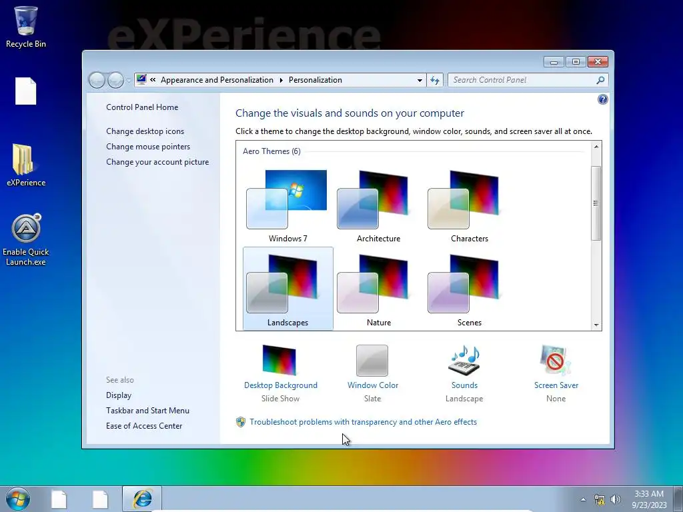Click the Screen Saver text link
Image resolution: width=683 pixels, height=512 pixels.
(x=556, y=385)
